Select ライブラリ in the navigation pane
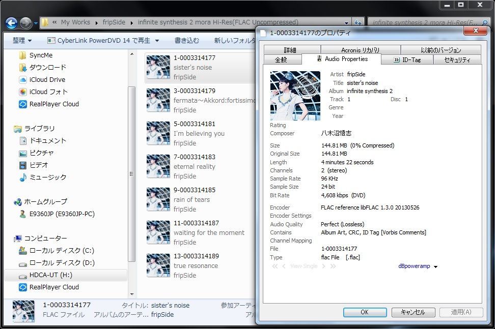 click(39, 129)
